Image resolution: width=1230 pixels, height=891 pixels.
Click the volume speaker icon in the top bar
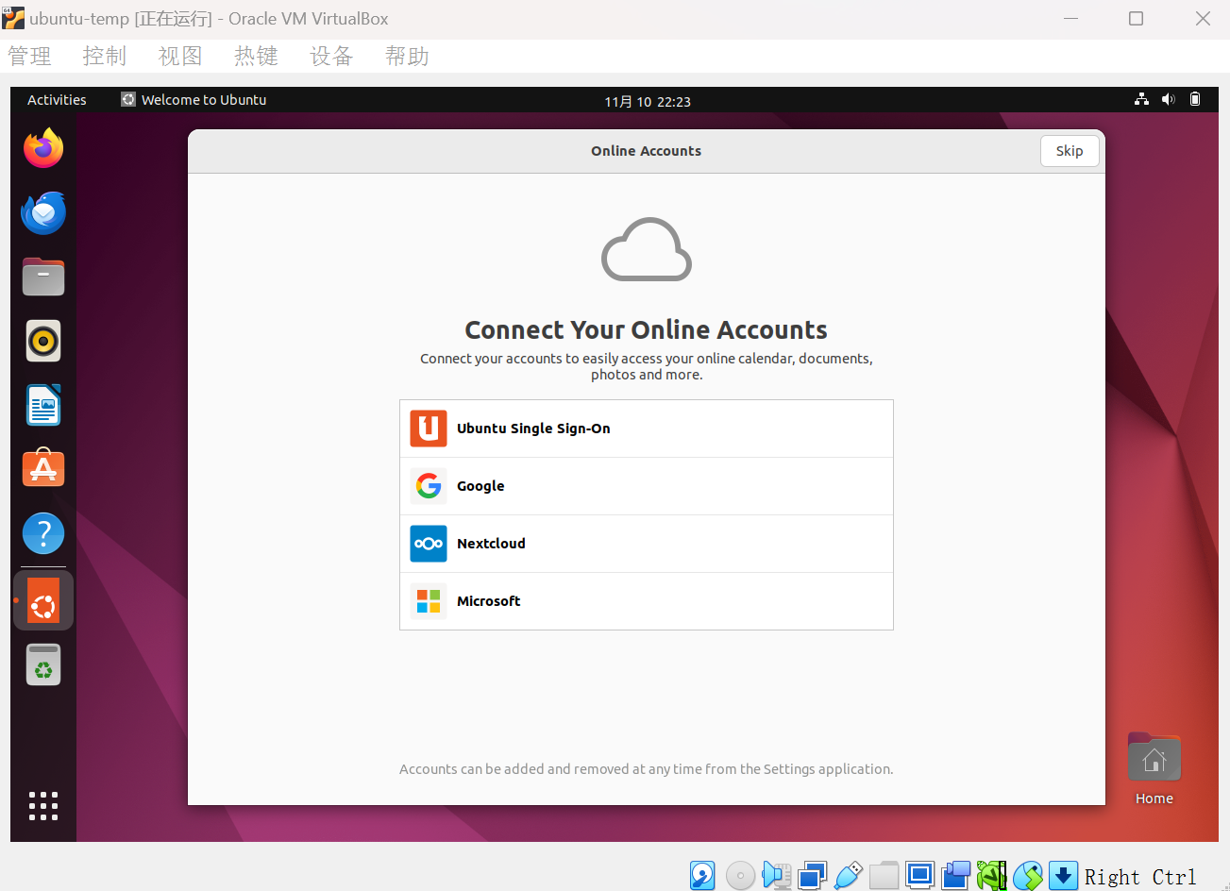(x=1169, y=99)
